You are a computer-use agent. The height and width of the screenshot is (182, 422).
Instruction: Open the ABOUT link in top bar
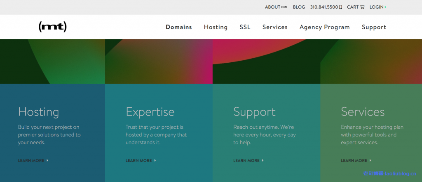pos(272,7)
